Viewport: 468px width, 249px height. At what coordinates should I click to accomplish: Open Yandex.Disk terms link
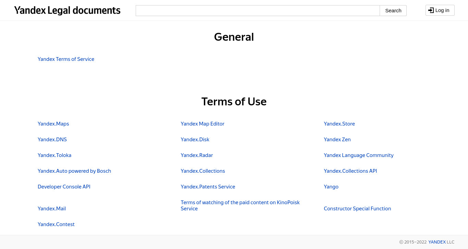195,140
